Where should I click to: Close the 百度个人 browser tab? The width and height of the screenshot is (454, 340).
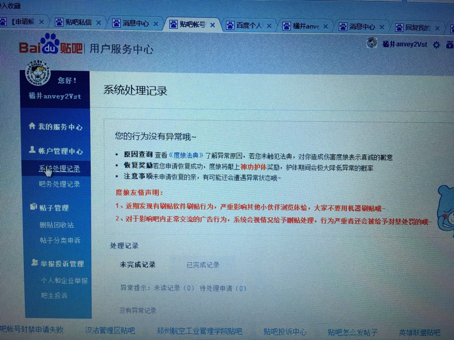(x=269, y=26)
